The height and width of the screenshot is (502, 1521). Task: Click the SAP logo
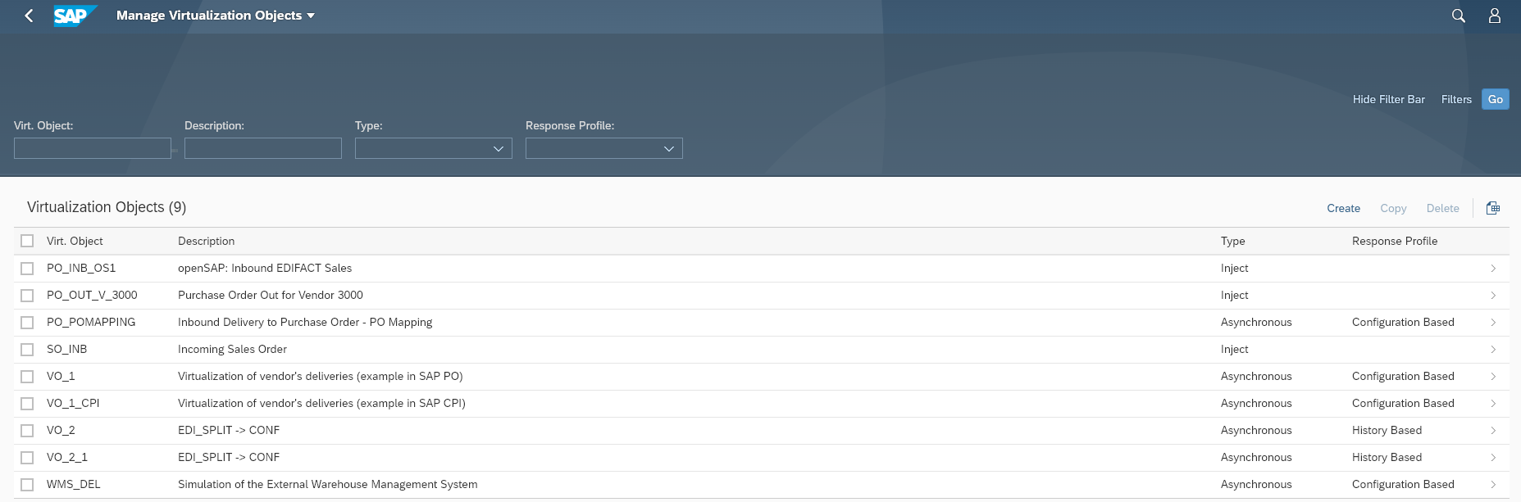click(x=74, y=16)
